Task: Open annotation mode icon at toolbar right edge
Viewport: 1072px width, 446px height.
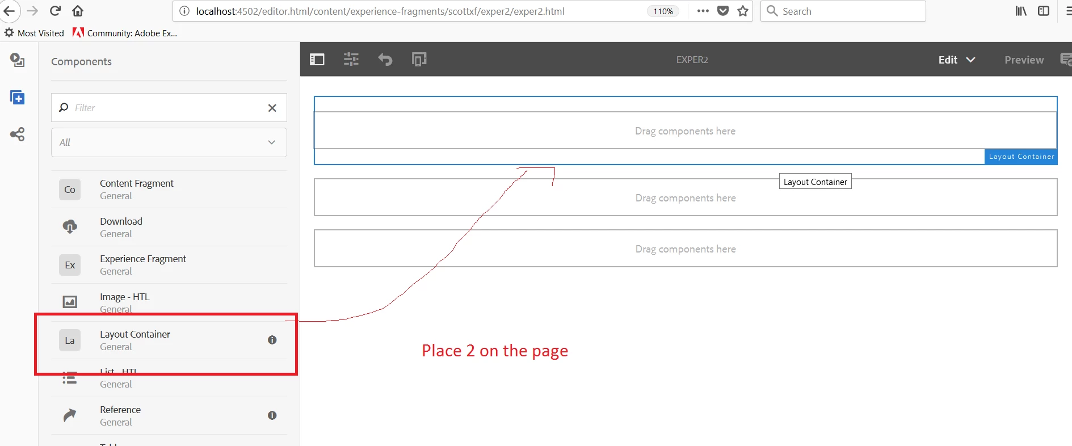Action: [1066, 60]
